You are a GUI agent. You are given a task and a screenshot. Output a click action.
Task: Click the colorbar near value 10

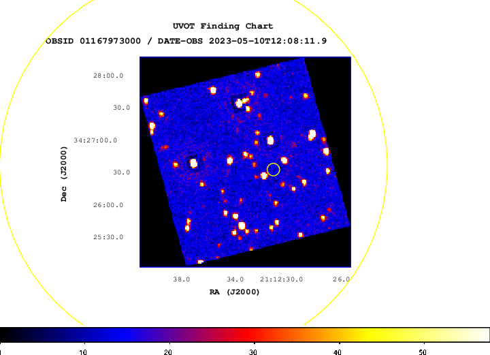[x=84, y=335]
